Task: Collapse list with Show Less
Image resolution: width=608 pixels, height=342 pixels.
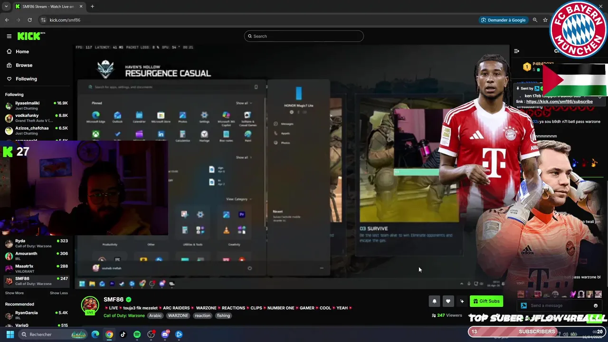Action: 59,293
